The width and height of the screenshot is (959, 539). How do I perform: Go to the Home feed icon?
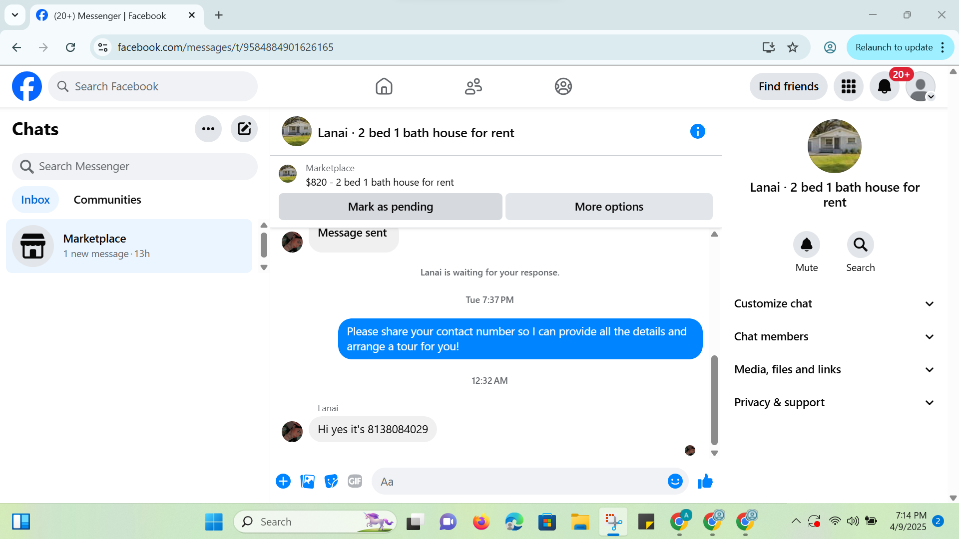pos(384,86)
